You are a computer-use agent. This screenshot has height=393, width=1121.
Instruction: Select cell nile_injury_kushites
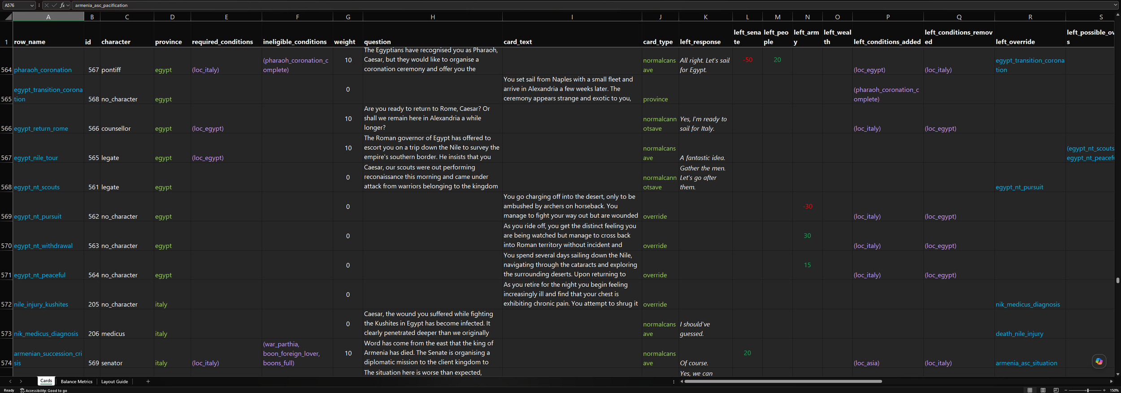pyautogui.click(x=48, y=295)
